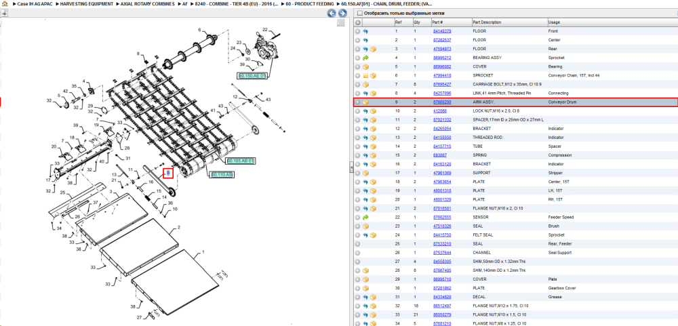
Task: Open part number 84334828 link
Action: coord(441,297)
